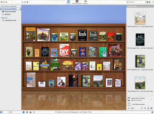Viewport: 154px width, 114px height.
Task: Click the 'Added Today' panel header
Action: [140, 6]
